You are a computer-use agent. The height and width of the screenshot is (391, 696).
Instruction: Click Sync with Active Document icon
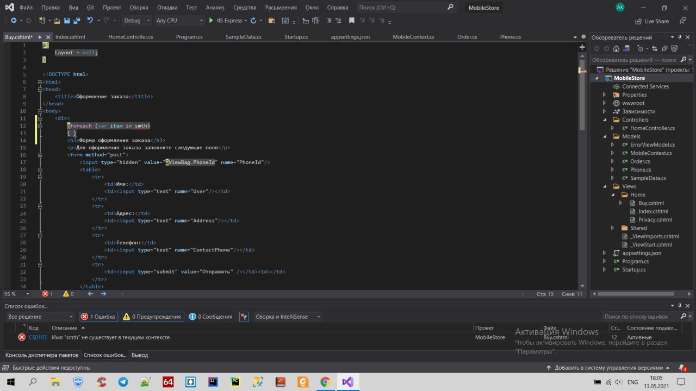click(656, 48)
